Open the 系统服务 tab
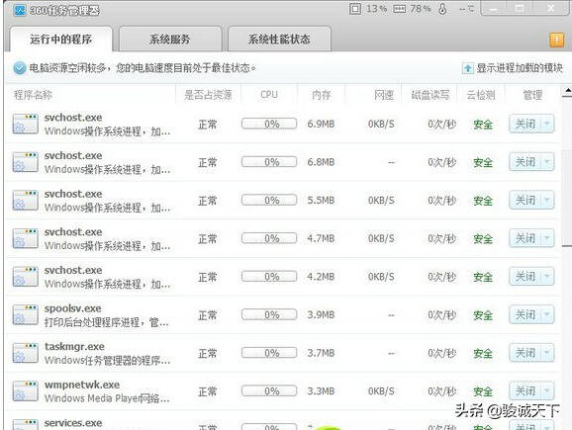The image size is (572, 430). (170, 39)
